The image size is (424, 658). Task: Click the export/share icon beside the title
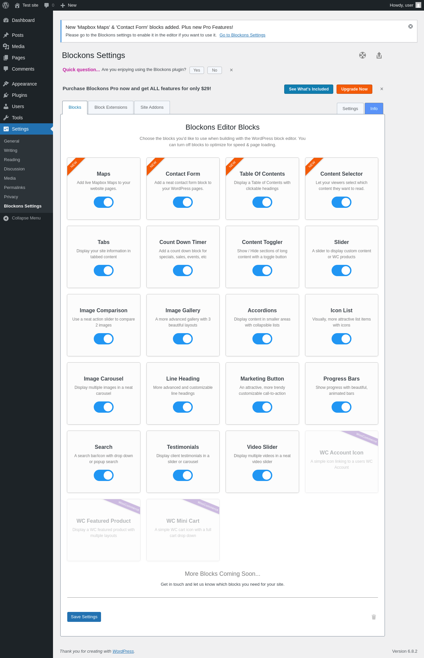point(379,55)
